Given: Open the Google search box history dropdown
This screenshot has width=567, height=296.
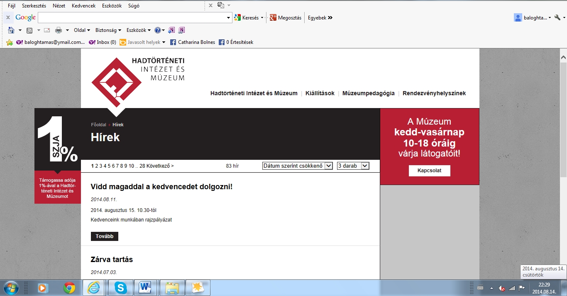Looking at the screenshot, I should pos(229,18).
